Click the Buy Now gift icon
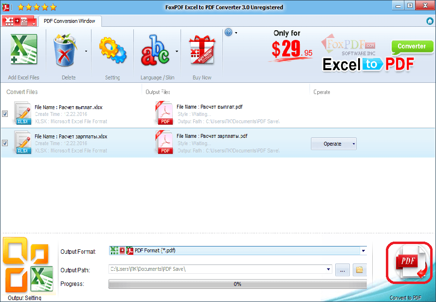Image resolution: width=436 pixels, height=302 pixels. click(202, 51)
